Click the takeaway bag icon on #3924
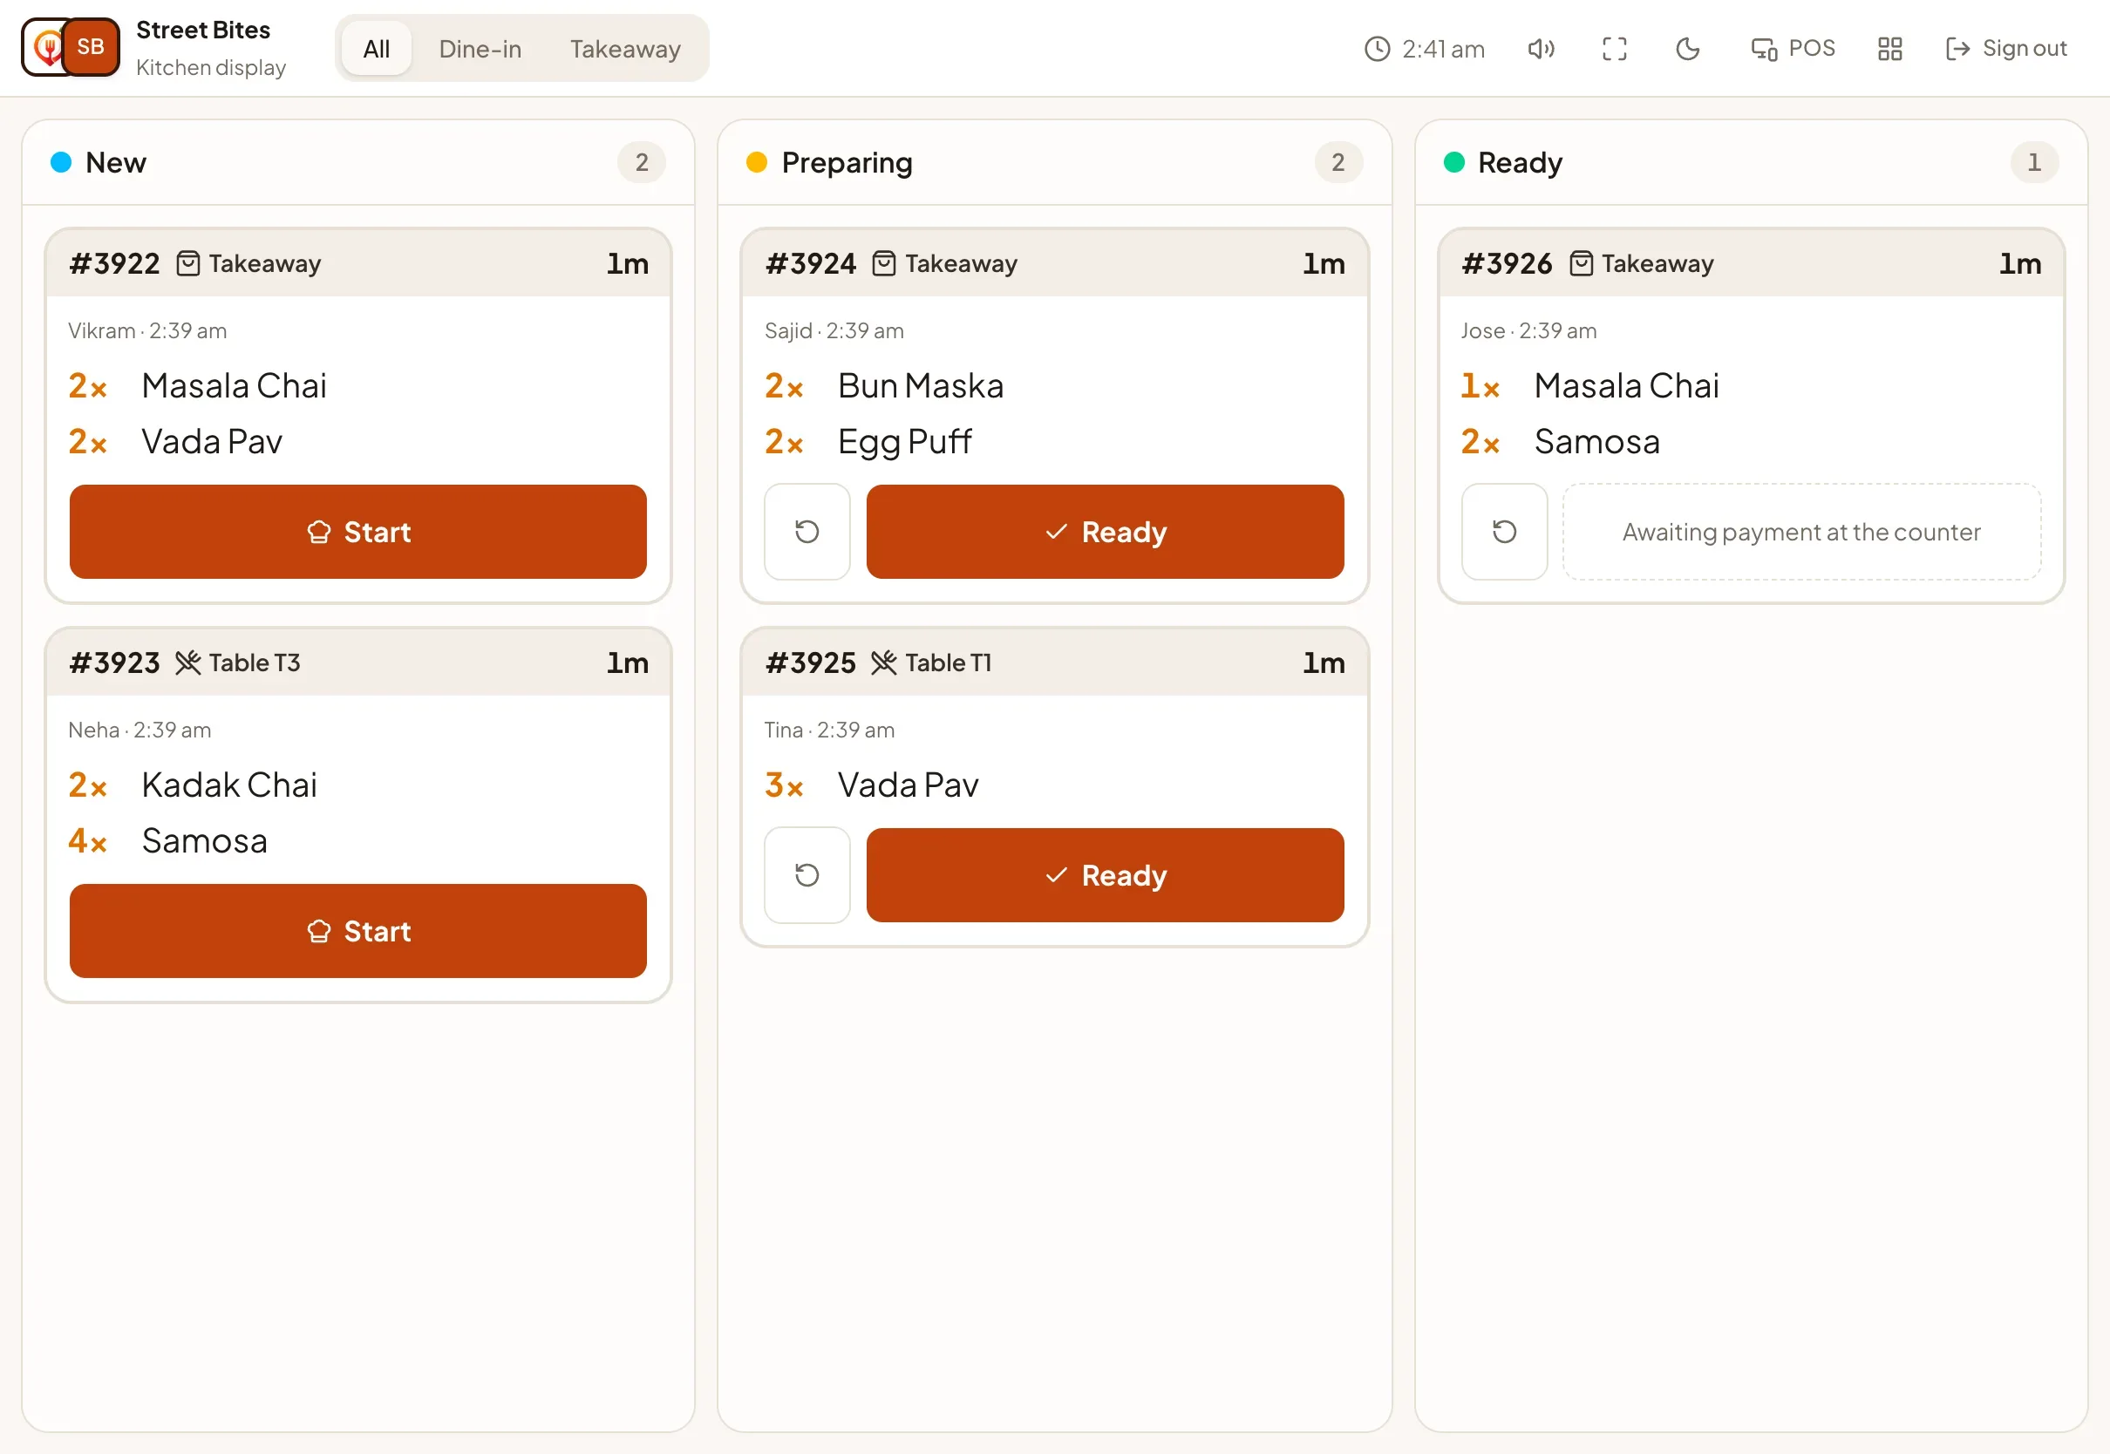Screen dimensions: 2110x1454 884,263
